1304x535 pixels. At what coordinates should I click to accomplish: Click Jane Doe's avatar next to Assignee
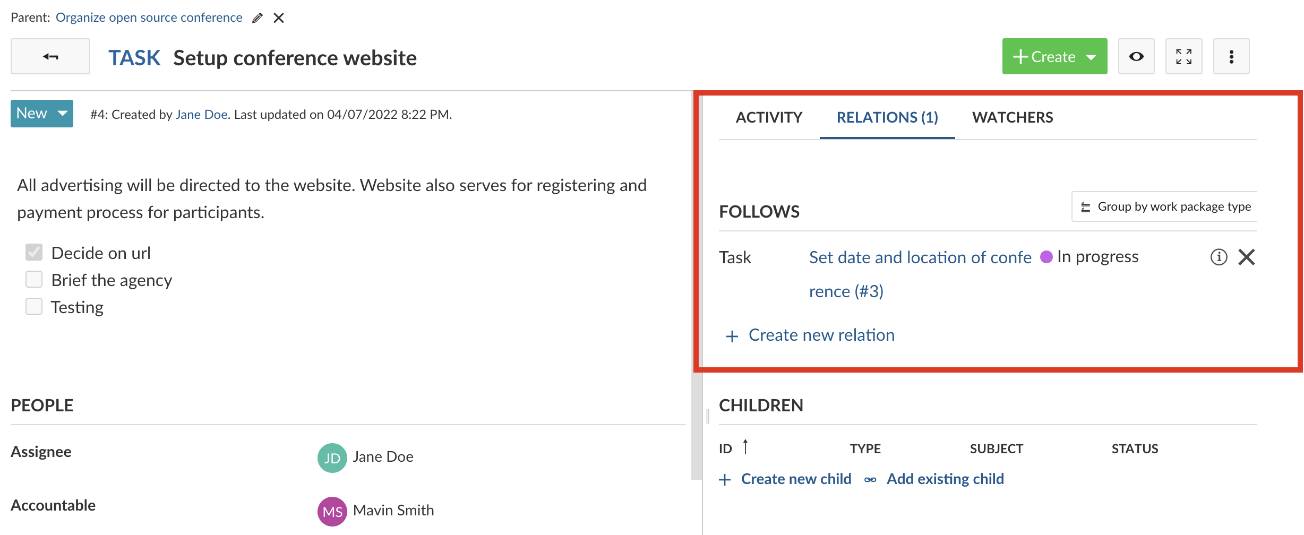coord(332,457)
